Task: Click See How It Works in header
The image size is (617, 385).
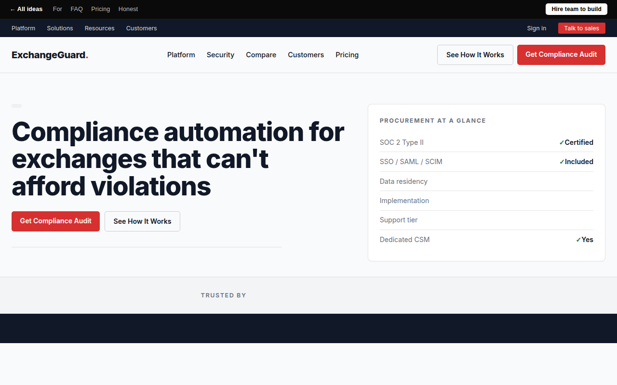Action: tap(475, 55)
